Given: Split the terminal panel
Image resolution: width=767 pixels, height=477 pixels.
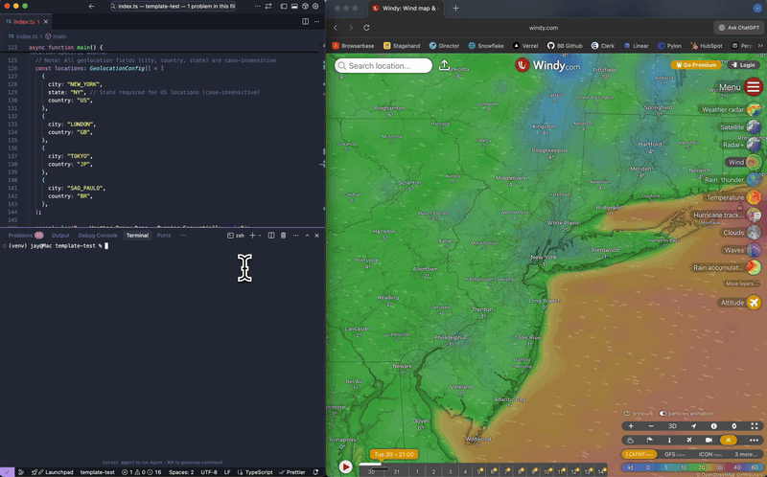Looking at the screenshot, I should tap(271, 235).
